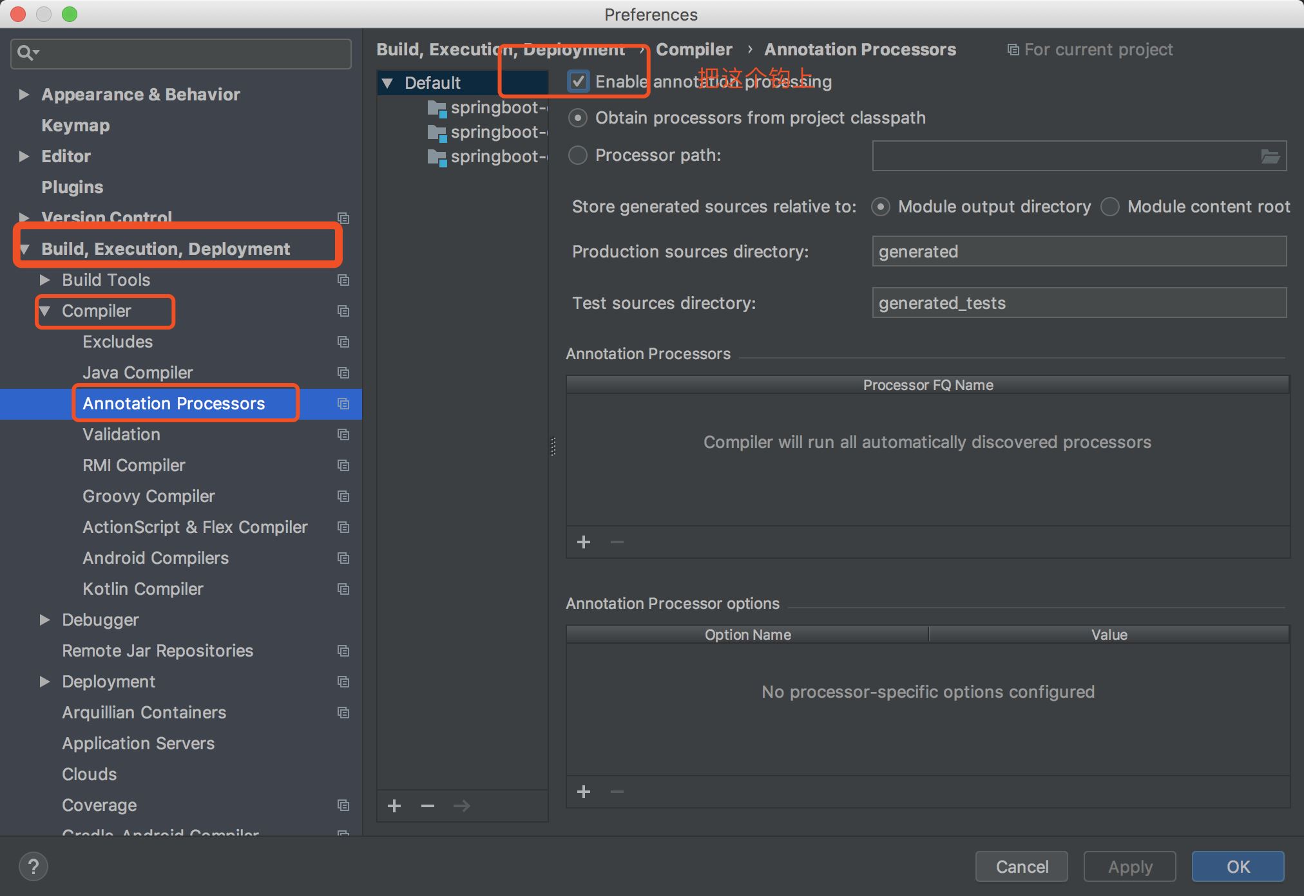Toggle the Enable annotation processing checkbox

(578, 82)
